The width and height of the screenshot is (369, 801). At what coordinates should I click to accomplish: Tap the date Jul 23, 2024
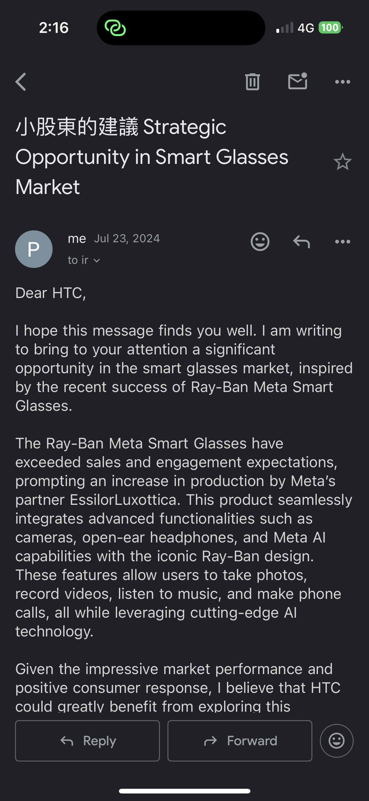tap(127, 239)
